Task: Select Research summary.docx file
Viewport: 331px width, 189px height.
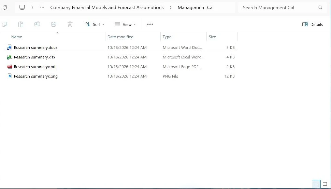Action: [x=121, y=48]
